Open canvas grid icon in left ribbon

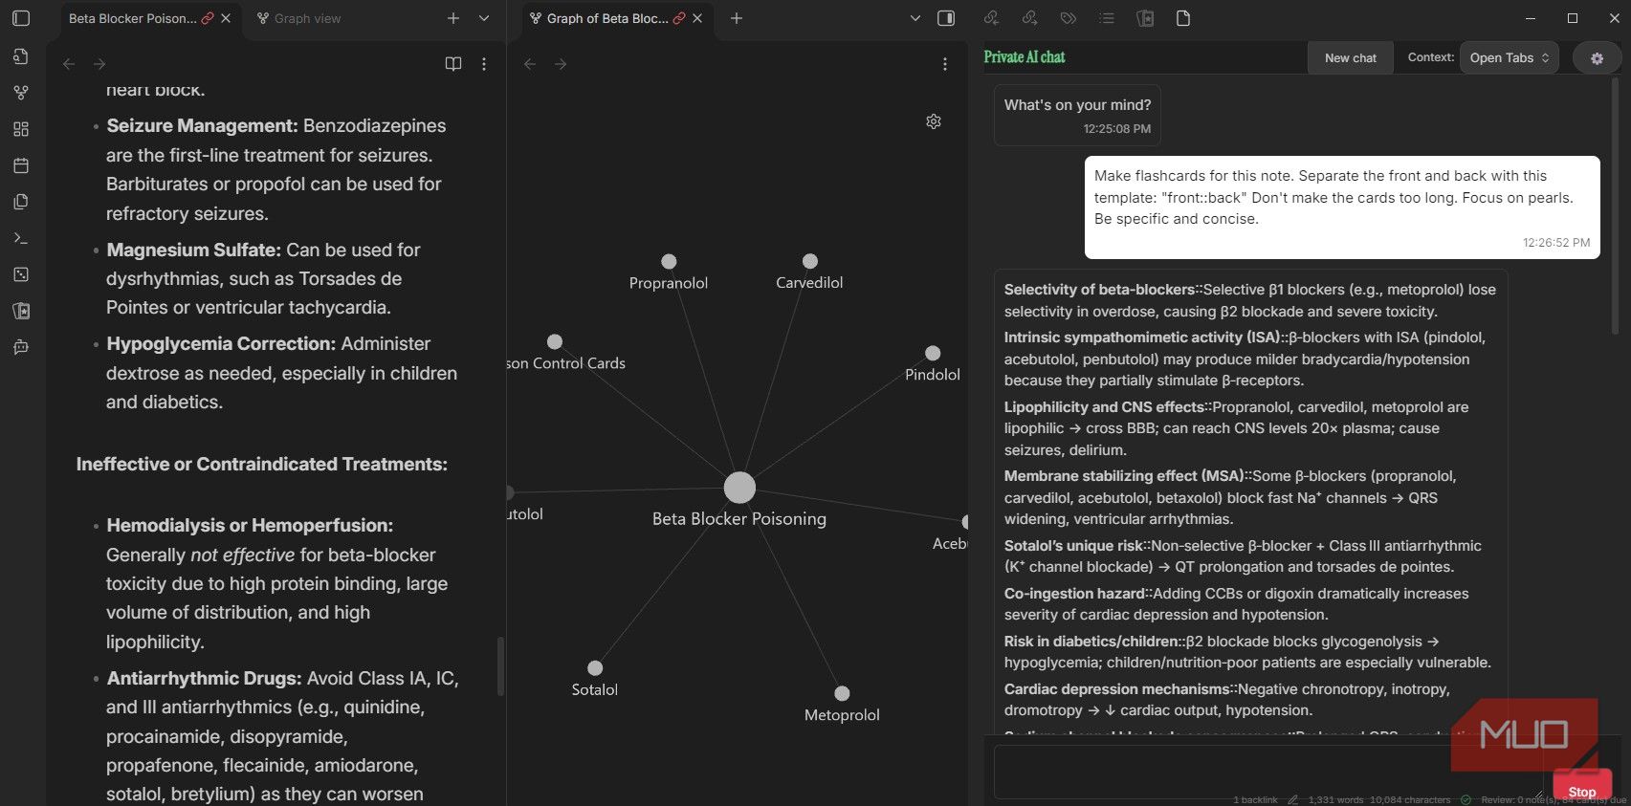21,129
